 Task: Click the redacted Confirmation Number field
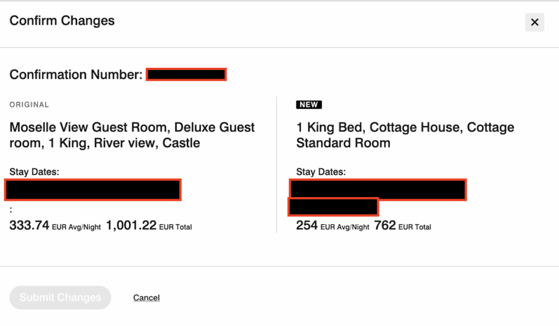186,74
